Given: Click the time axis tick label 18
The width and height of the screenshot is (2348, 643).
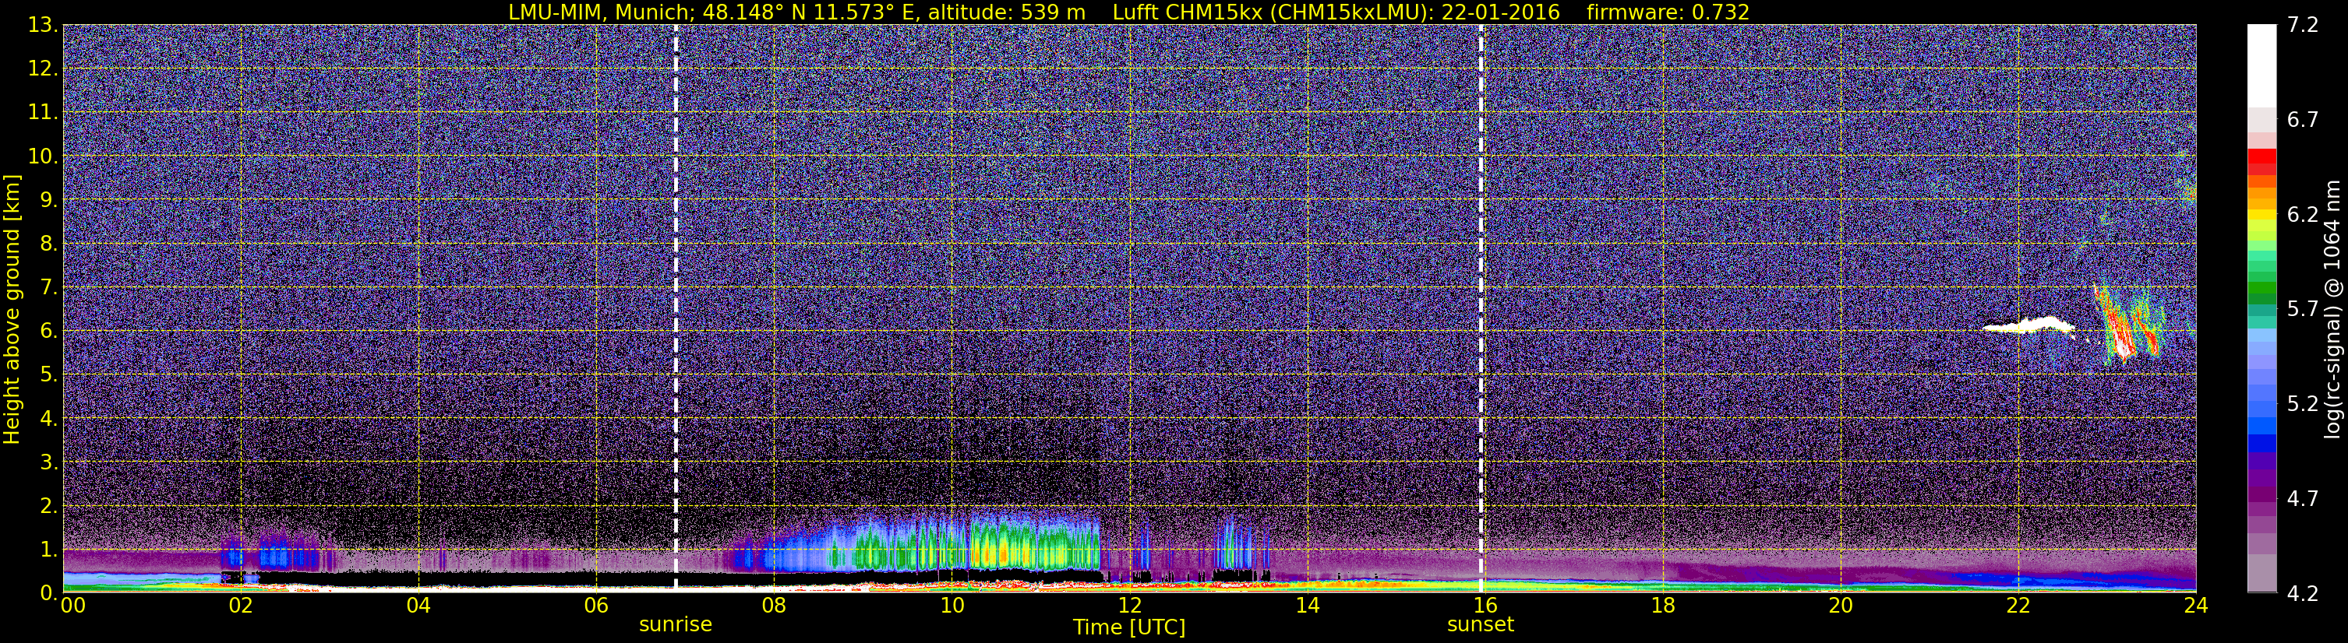Looking at the screenshot, I should 1662,606.
